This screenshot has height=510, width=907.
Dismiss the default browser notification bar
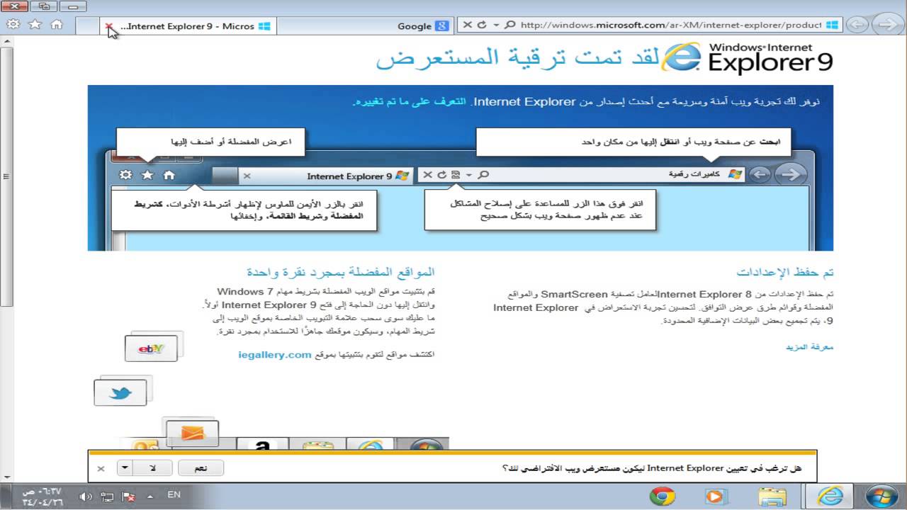pyautogui.click(x=101, y=468)
